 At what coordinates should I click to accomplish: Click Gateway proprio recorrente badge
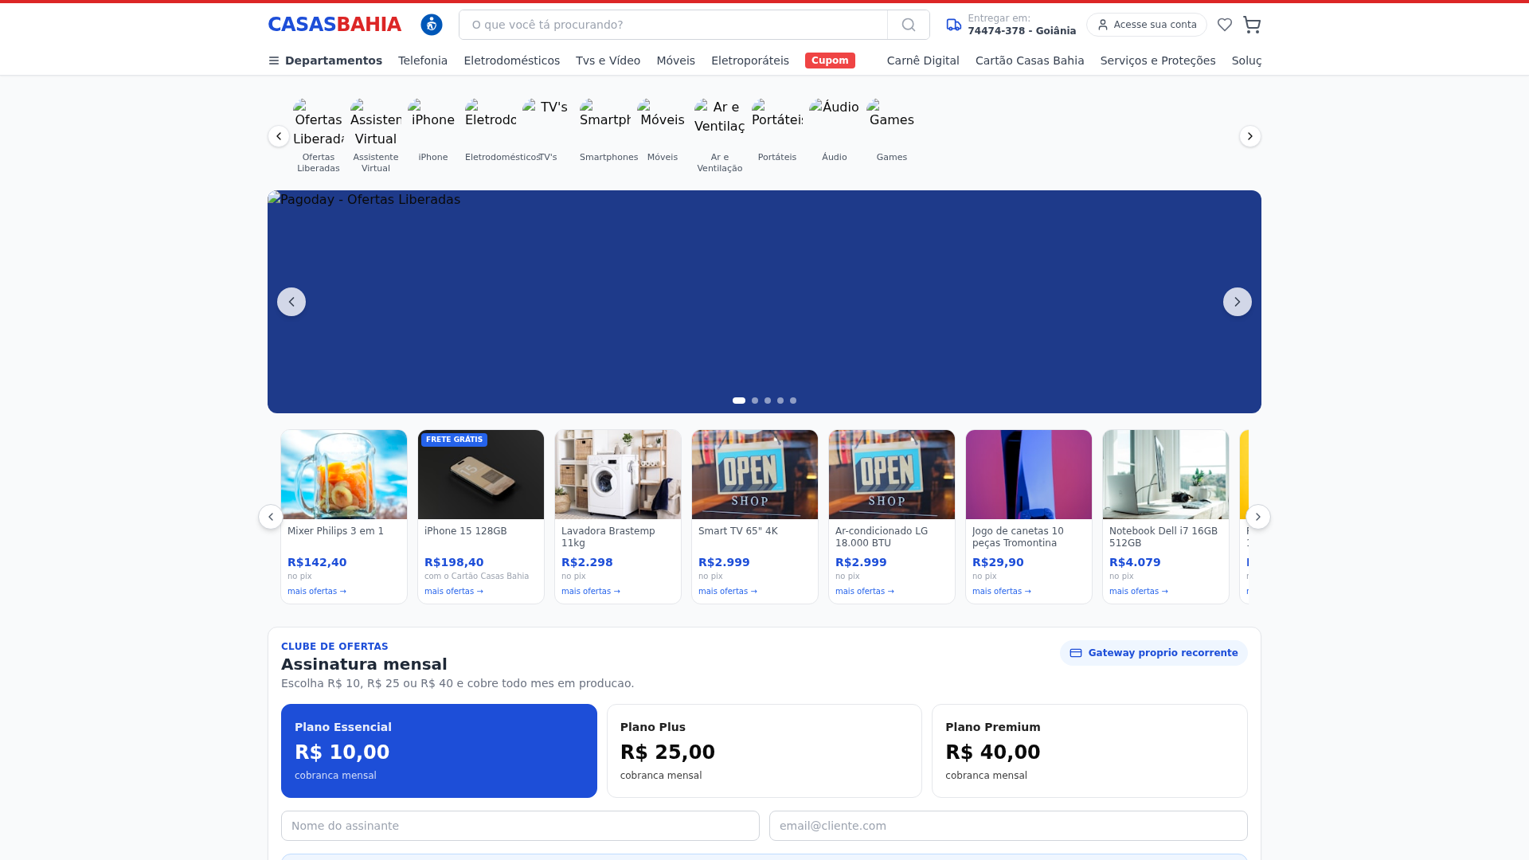(x=1154, y=653)
